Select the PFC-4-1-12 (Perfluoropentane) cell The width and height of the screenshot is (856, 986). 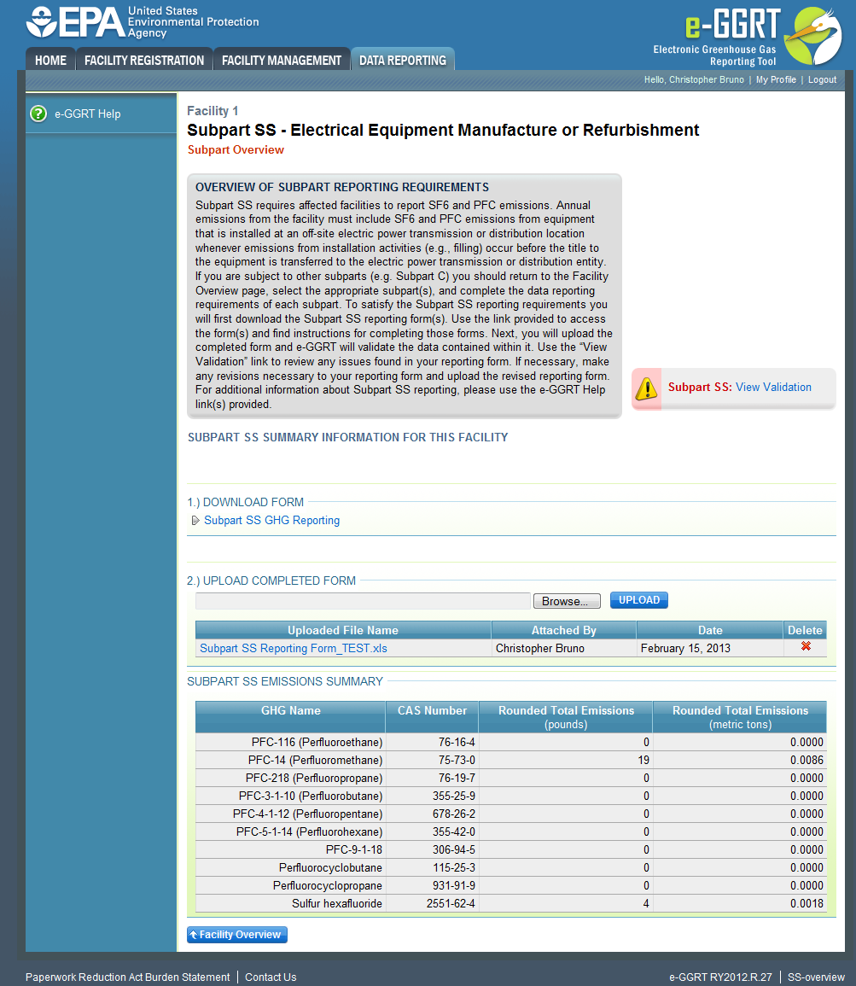coord(290,814)
